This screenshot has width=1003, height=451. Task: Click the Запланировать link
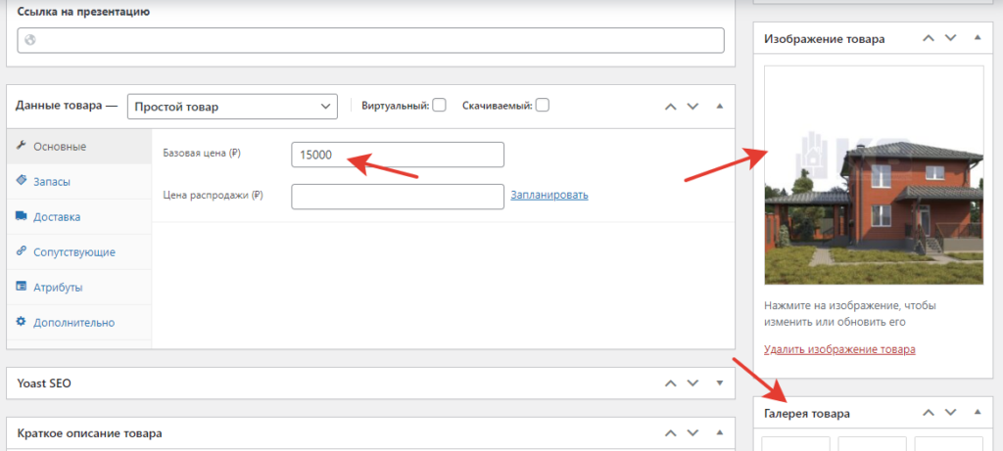549,195
